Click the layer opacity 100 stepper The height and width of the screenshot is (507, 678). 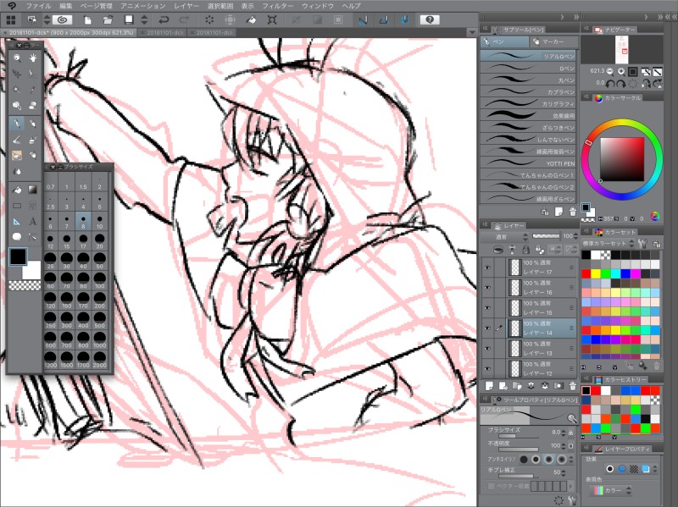click(575, 236)
